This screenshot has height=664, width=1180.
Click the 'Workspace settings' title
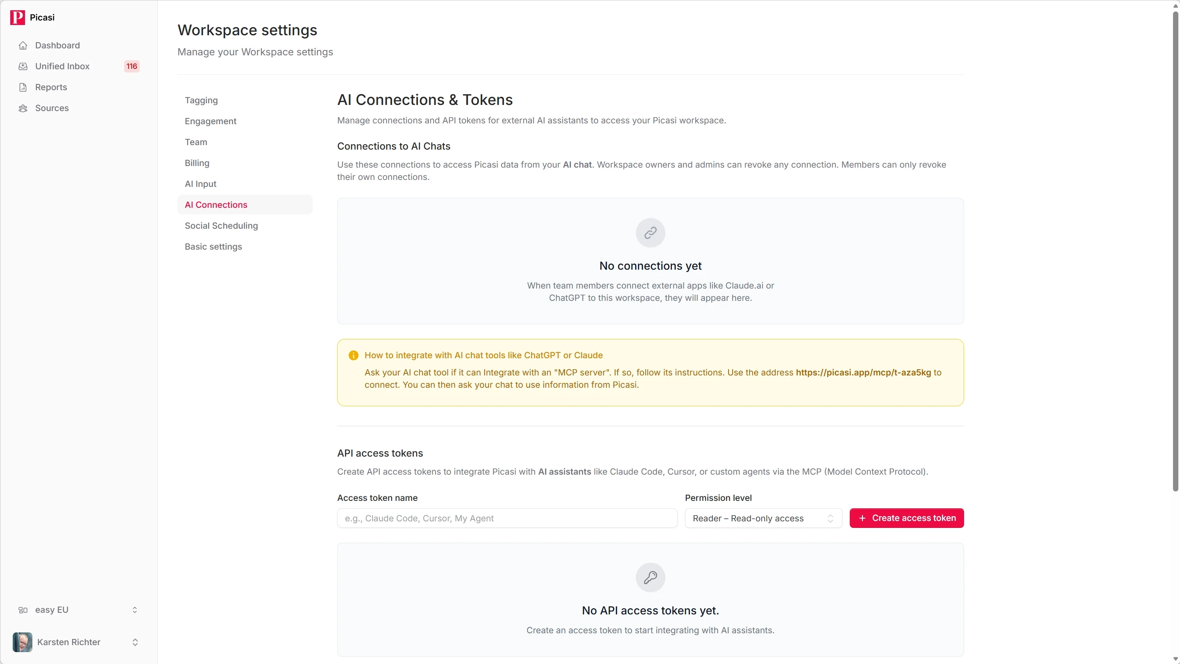[x=247, y=30]
